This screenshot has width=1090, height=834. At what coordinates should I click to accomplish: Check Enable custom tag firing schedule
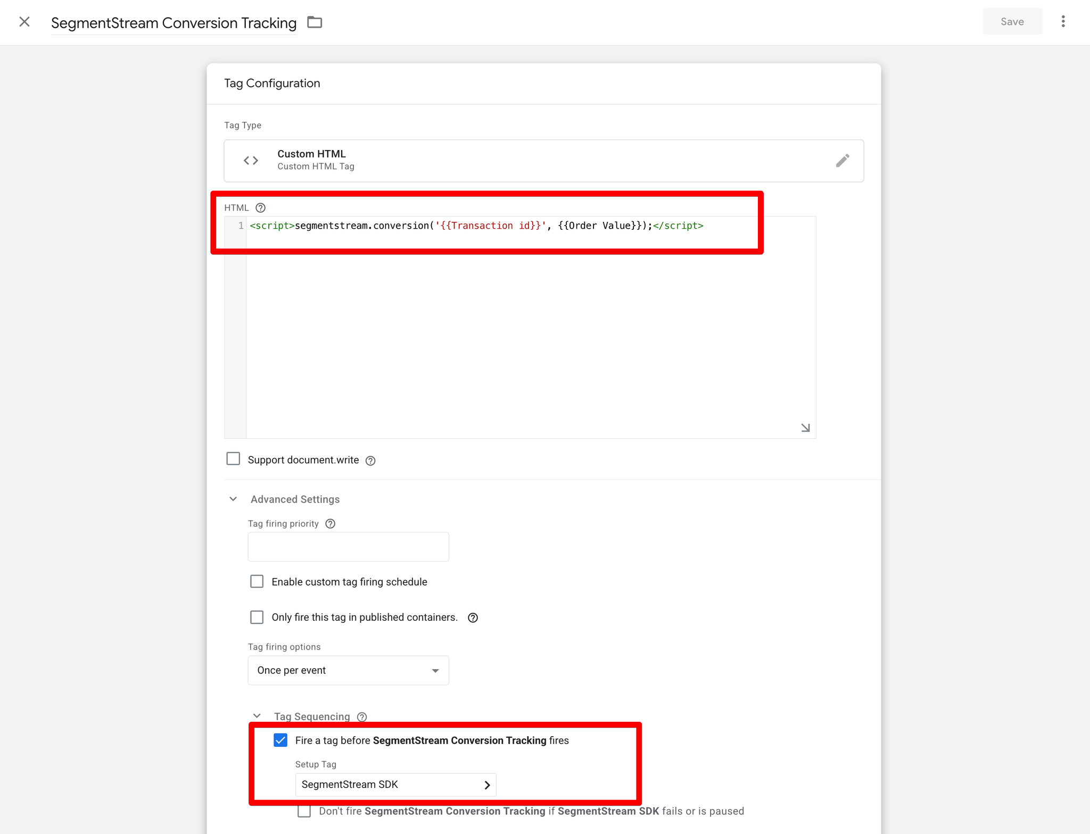click(x=257, y=581)
